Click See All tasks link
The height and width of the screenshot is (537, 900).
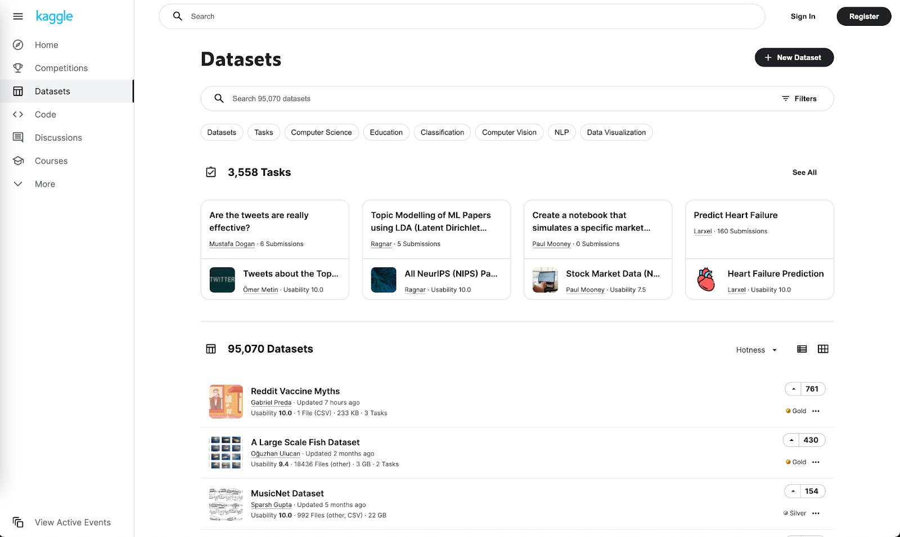click(804, 172)
